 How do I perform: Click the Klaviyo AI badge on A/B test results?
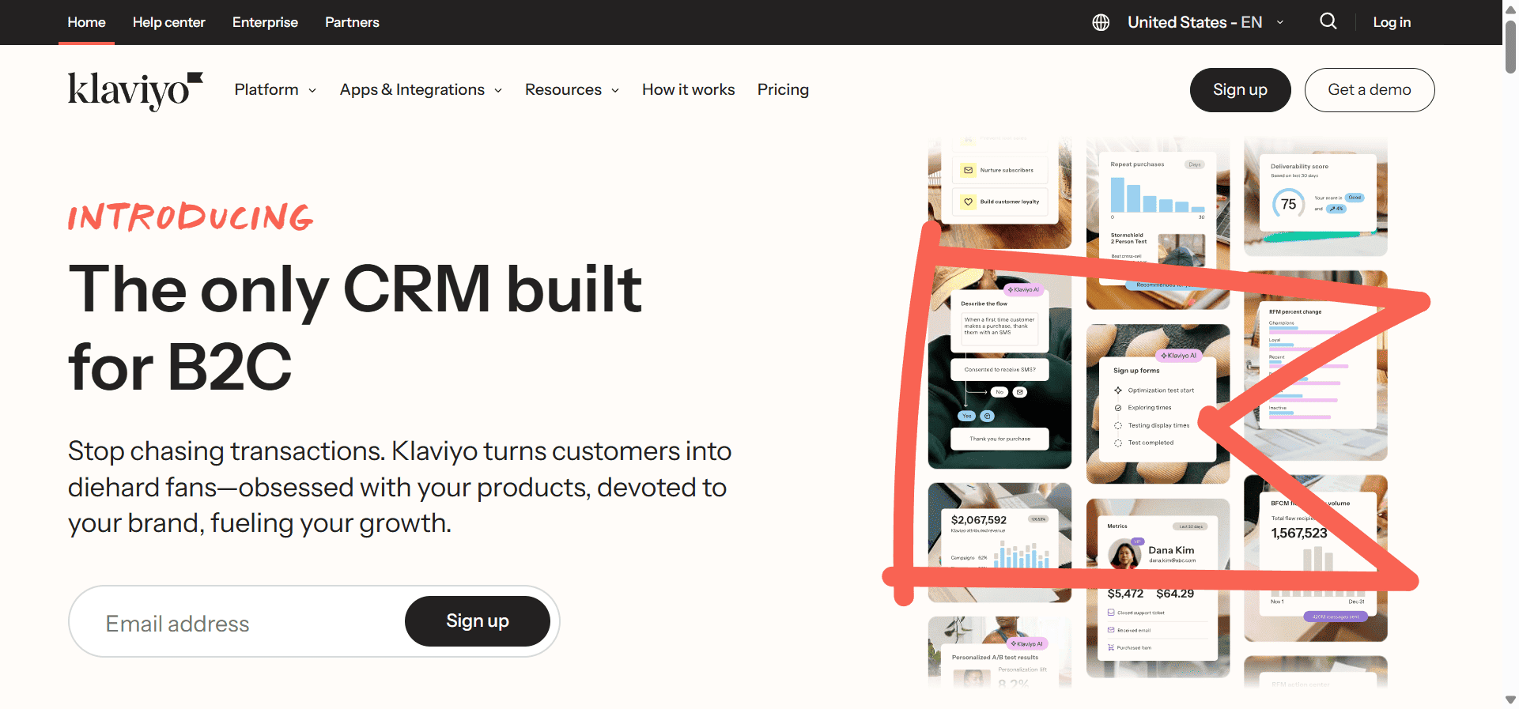(1026, 643)
